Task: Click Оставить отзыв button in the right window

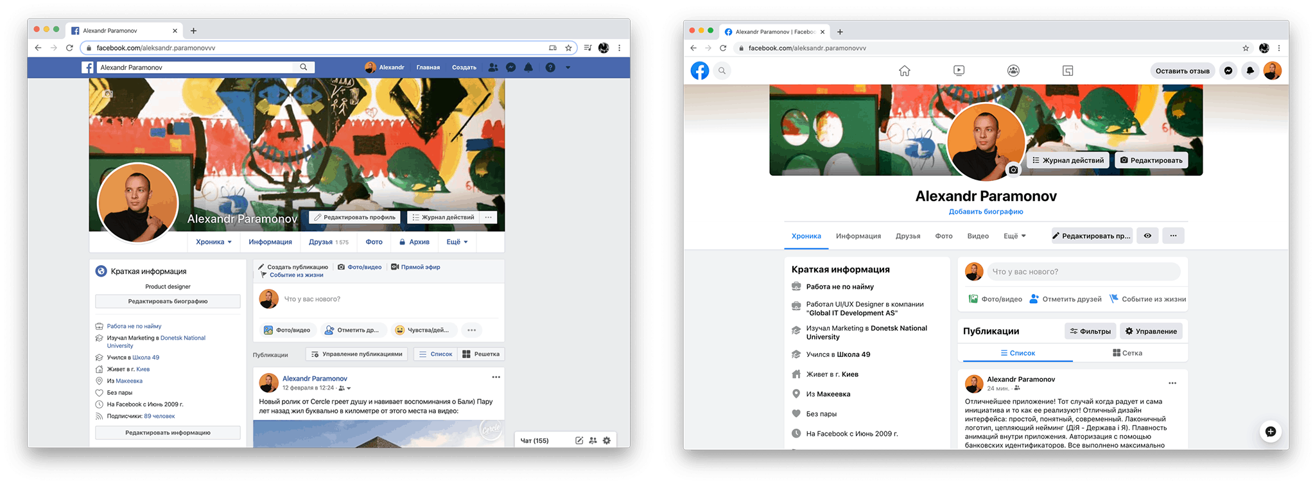Action: (1183, 71)
